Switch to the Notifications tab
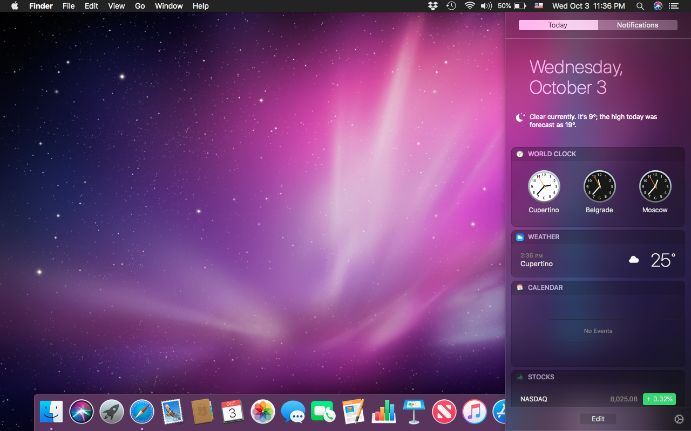691x431 pixels. click(638, 25)
